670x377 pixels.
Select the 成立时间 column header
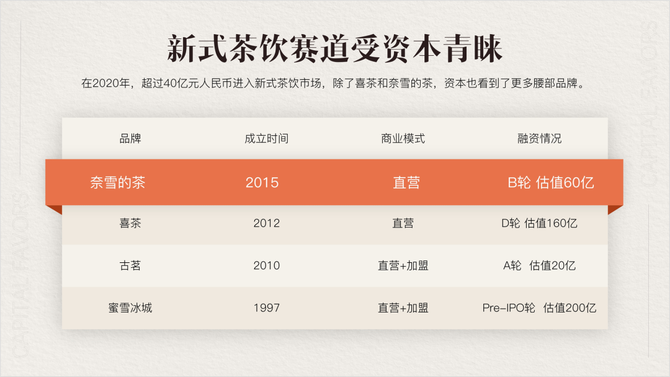point(266,138)
